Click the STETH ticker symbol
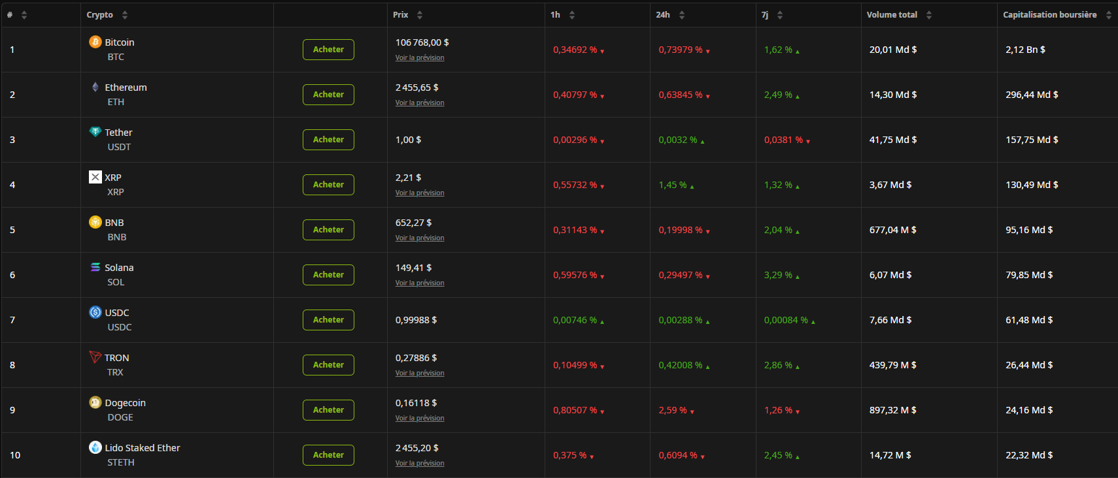This screenshot has height=478, width=1118. pos(121,462)
